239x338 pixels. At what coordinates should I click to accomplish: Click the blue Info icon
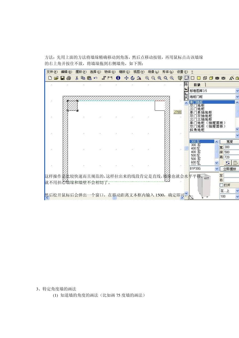pos(118,78)
